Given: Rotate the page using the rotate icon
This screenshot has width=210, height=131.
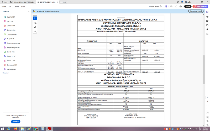Looking at the screenshot, I should (207, 113).
